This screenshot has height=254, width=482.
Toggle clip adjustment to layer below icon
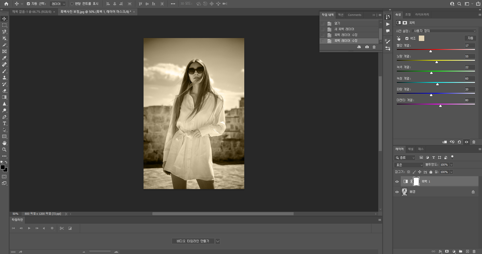[445, 142]
